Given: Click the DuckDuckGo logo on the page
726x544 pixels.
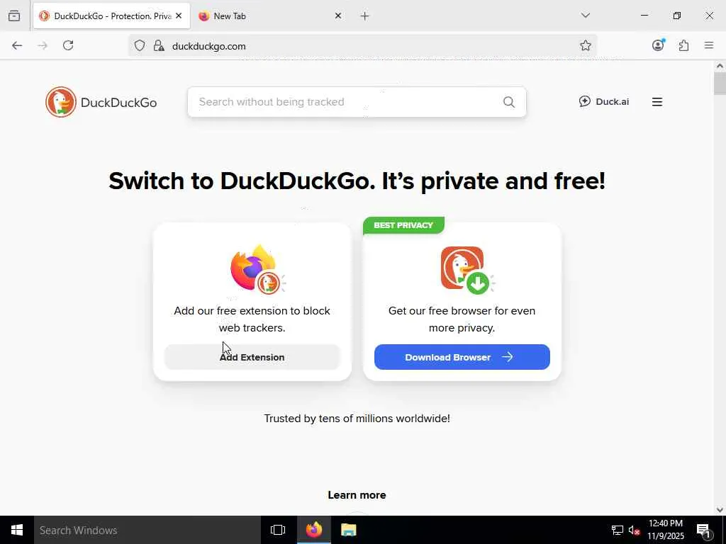Looking at the screenshot, I should [x=101, y=102].
